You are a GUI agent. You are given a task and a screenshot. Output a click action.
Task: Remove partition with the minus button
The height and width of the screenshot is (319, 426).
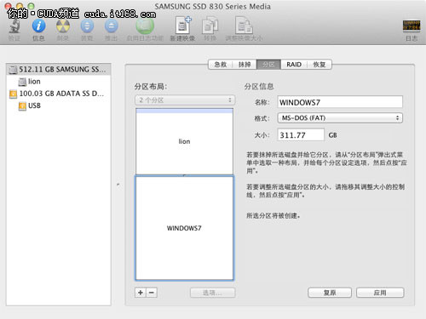[x=152, y=293]
